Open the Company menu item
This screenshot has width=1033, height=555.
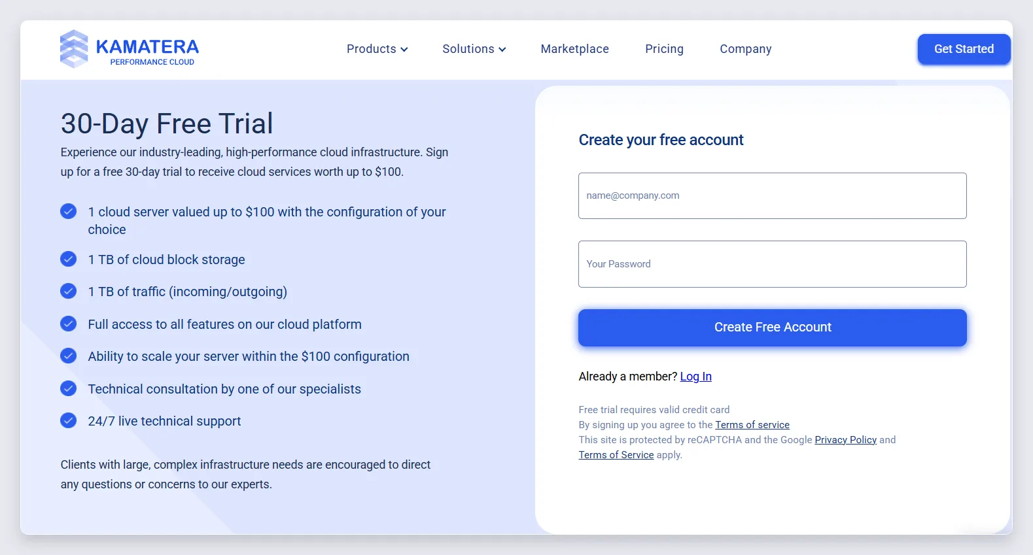pyautogui.click(x=746, y=49)
